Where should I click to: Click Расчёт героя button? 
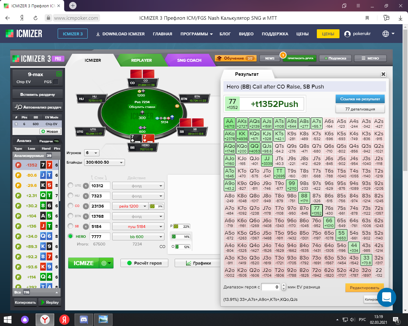[x=144, y=263]
